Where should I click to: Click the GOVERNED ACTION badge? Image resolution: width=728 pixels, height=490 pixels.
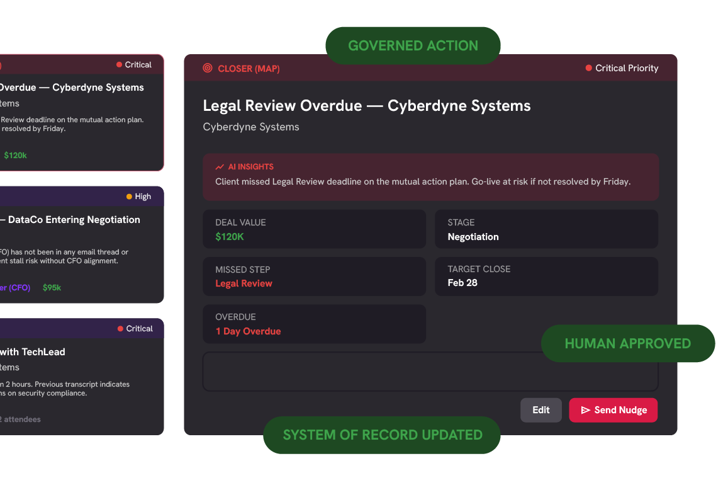(413, 45)
